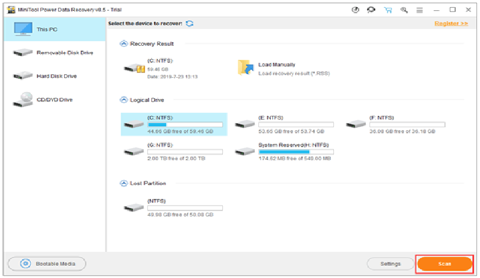Click 'Load recovery result (*.RSS)' text

[294, 74]
